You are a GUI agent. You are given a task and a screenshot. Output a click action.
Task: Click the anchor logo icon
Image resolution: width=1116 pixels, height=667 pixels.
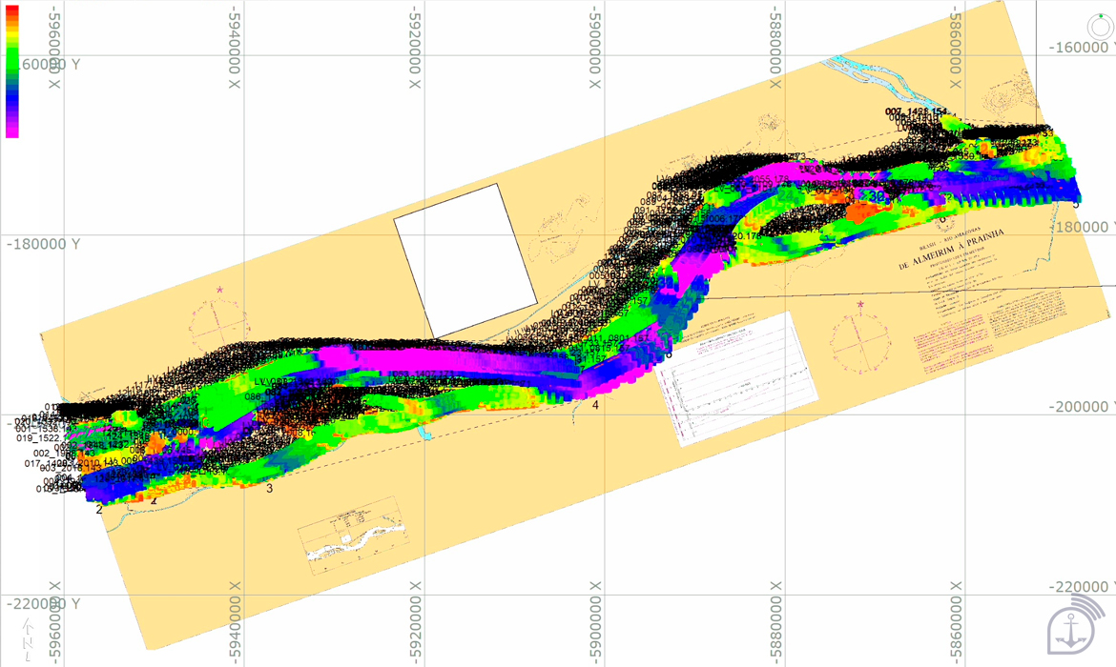click(1071, 625)
